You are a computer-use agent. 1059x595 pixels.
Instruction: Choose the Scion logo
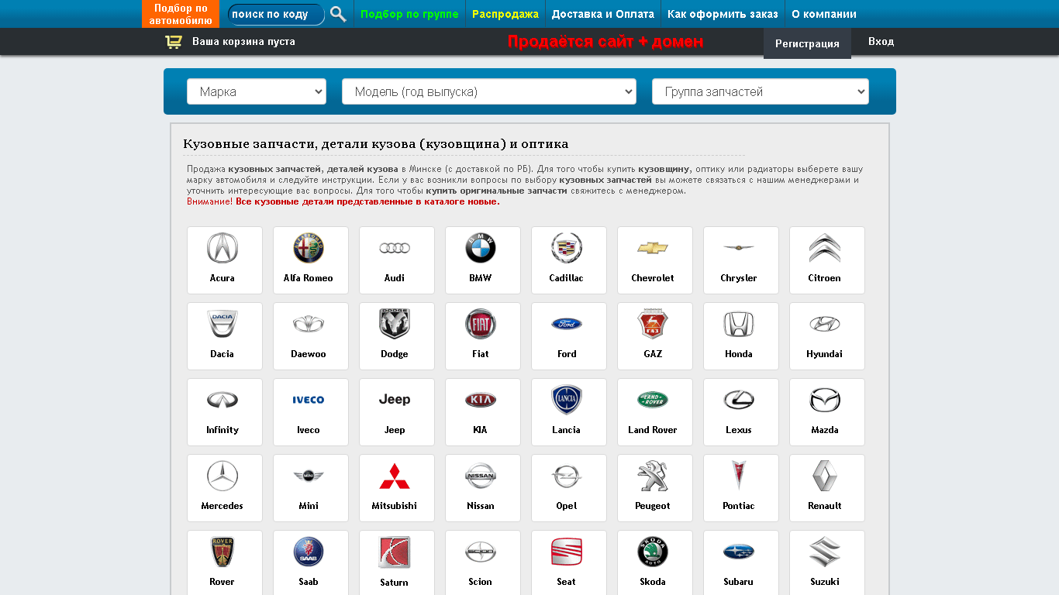481,552
